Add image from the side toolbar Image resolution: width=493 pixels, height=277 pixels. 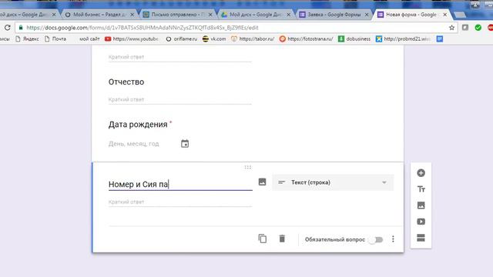coord(421,205)
